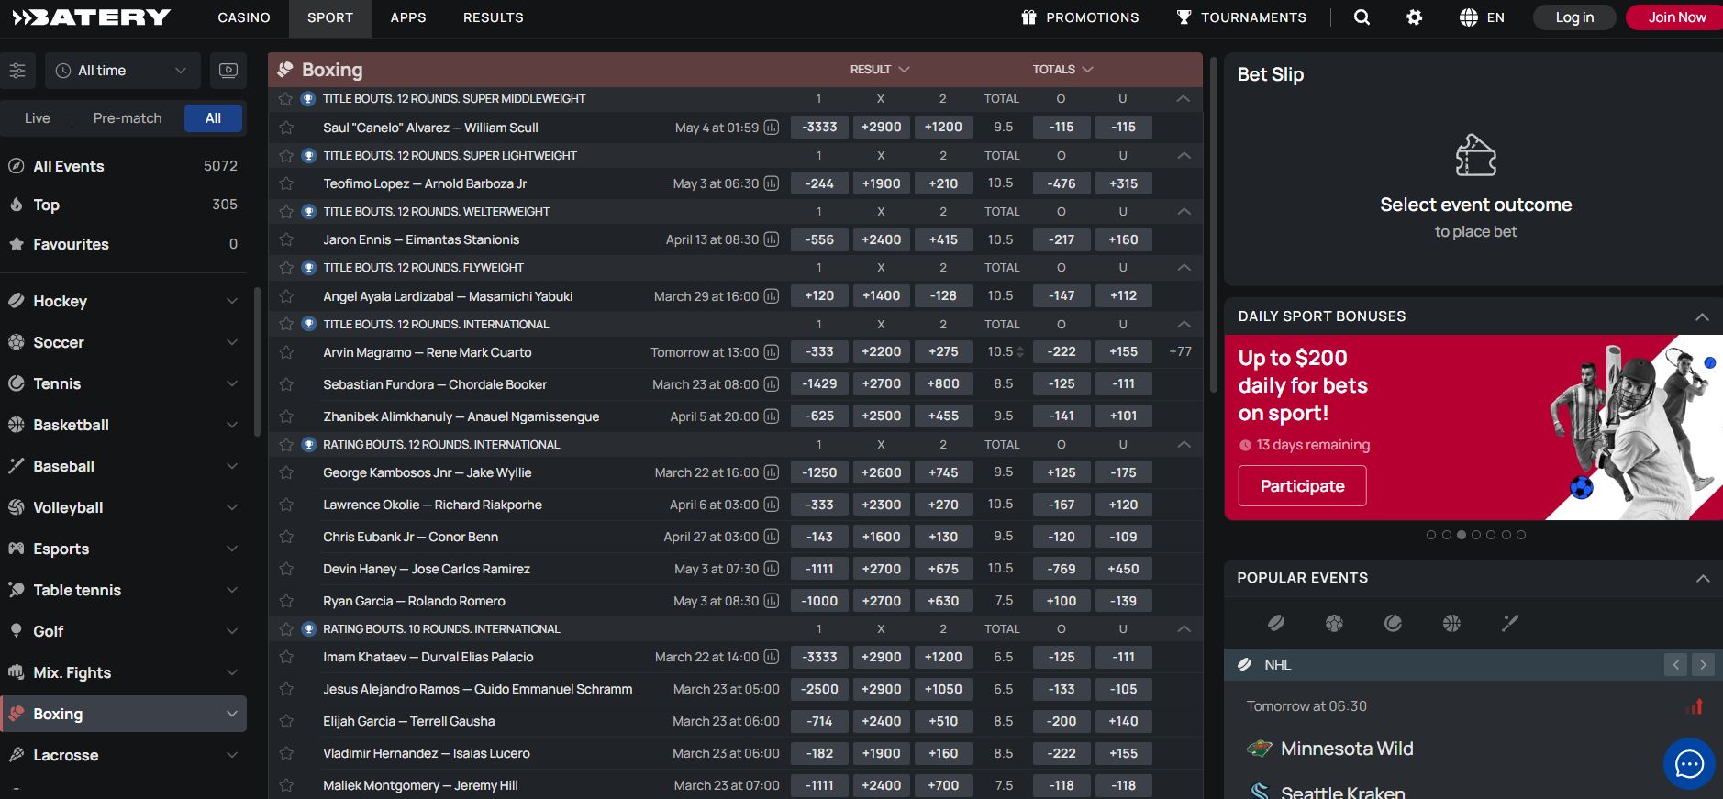
Task: Favourite the Teofimo Lopez bout
Action: [x=286, y=183]
